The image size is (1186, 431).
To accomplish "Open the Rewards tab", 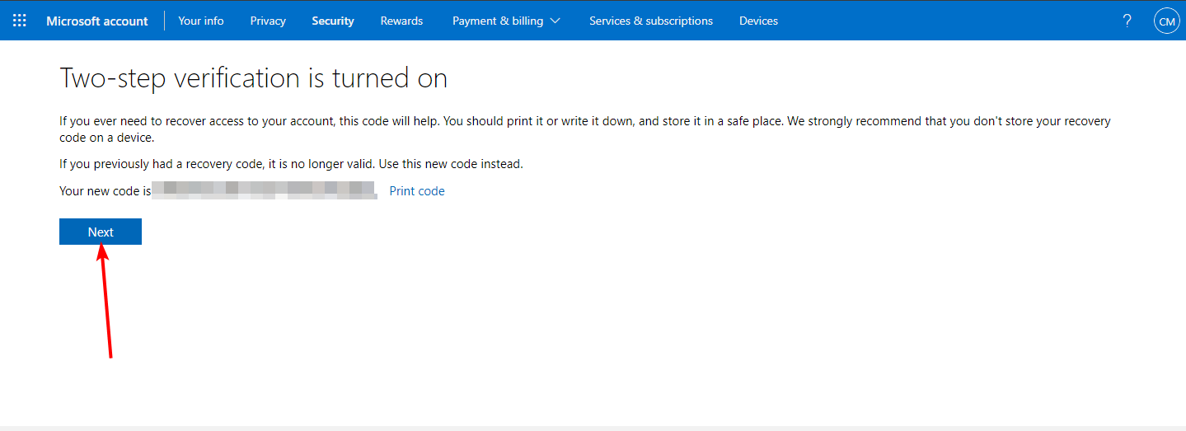I will pos(401,21).
